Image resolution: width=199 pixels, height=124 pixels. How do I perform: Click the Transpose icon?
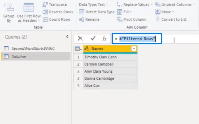(45, 4)
